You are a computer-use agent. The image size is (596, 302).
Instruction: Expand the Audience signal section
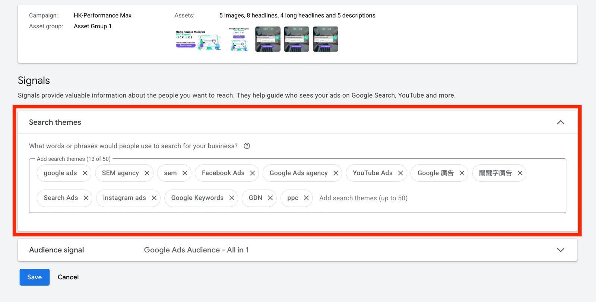pyautogui.click(x=561, y=250)
